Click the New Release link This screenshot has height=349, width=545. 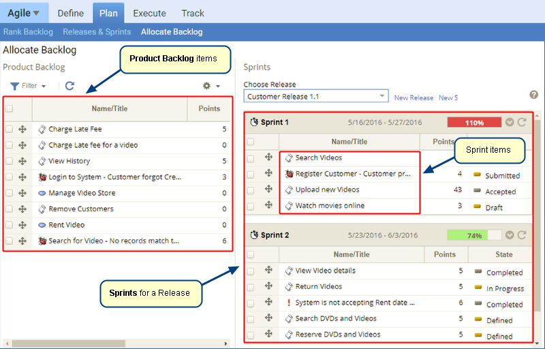coord(414,98)
